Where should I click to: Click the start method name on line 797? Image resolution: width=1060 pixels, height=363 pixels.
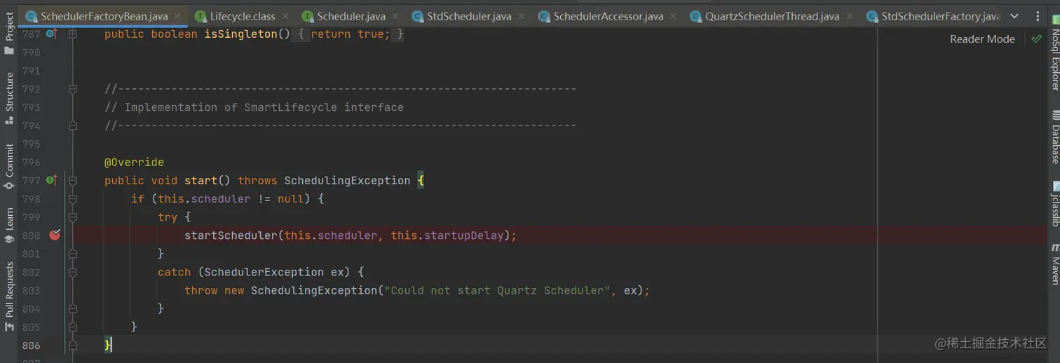(201, 181)
